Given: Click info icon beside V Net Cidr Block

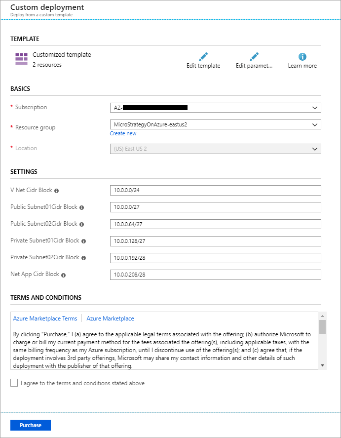Looking at the screenshot, I should tap(57, 191).
